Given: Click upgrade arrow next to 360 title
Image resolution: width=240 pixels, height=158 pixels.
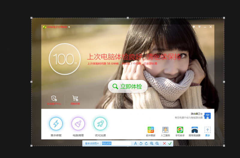Looking at the screenshot, I should pyautogui.click(x=69, y=27).
